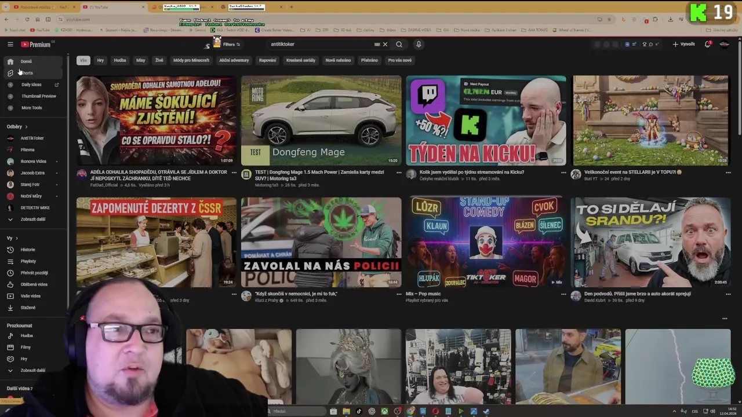
Task: Open Starej Fotr subscription channel
Action: click(30, 184)
